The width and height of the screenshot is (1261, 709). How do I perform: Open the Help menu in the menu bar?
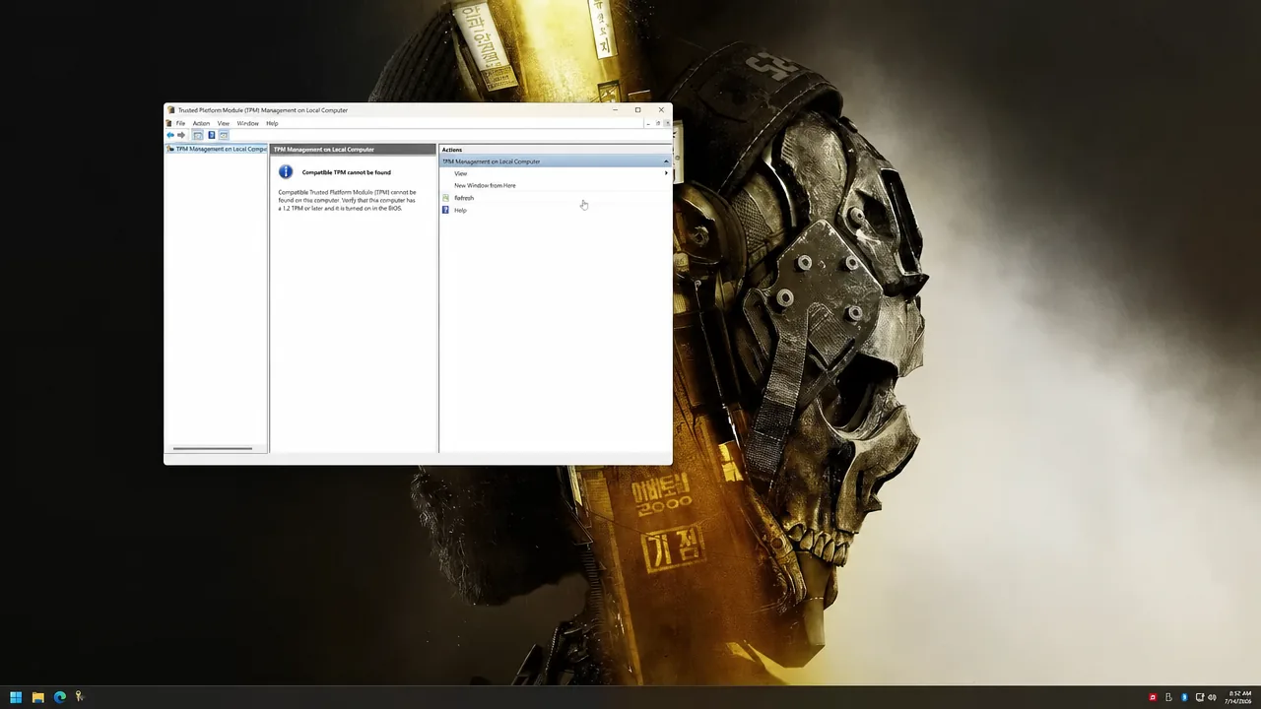point(272,123)
